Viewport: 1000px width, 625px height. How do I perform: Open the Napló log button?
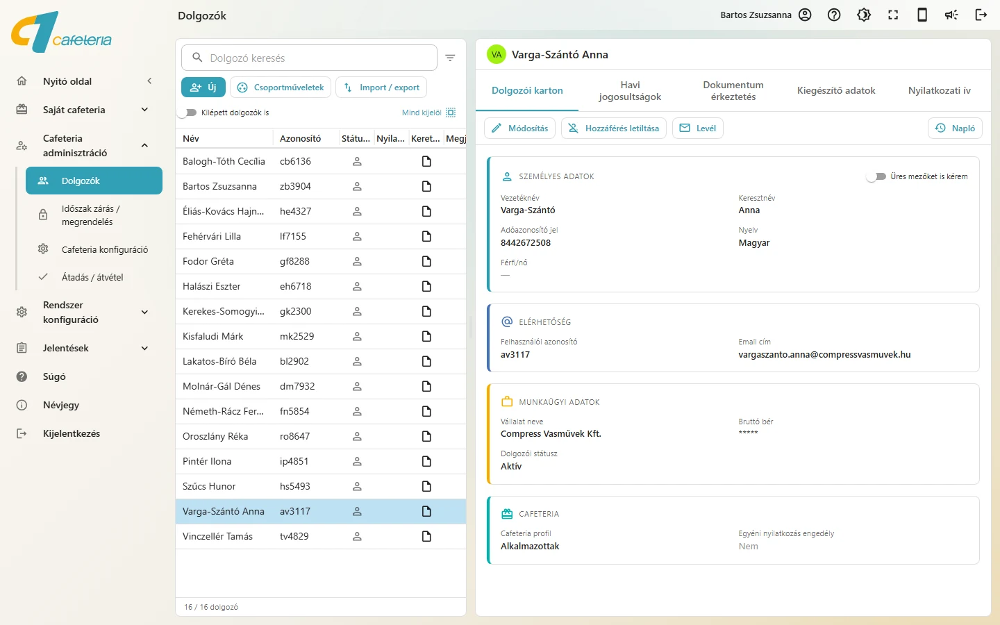pyautogui.click(x=955, y=128)
